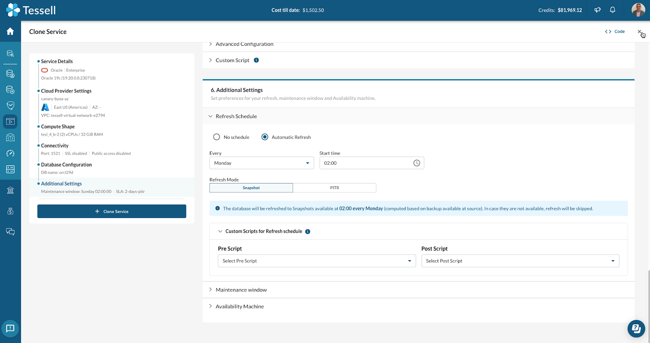Viewport: 650px width, 343px height.
Task: Click the tesl_4_b-2 compute shape text
Action: (x=72, y=134)
